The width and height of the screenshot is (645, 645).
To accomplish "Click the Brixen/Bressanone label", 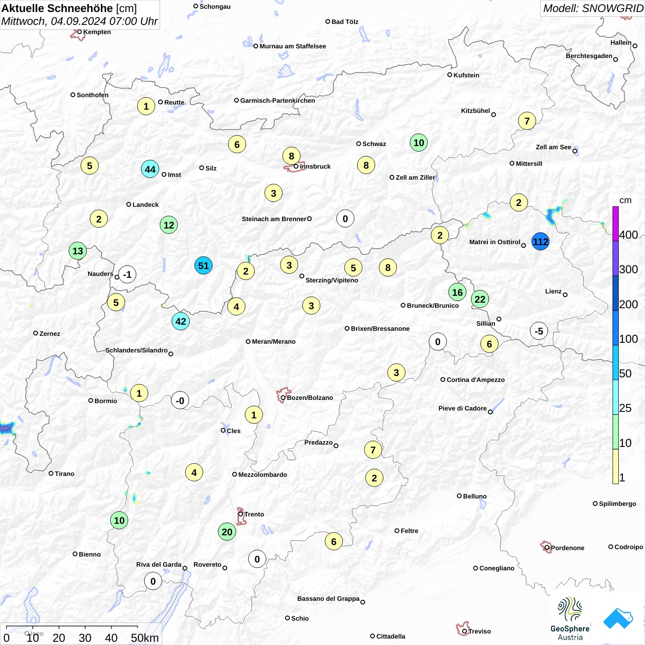I will click(x=380, y=328).
